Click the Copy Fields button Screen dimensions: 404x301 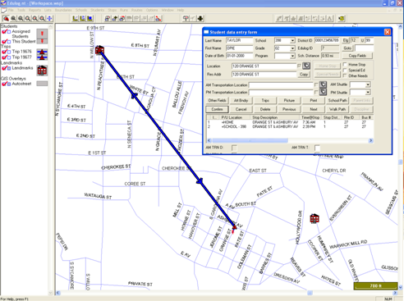tap(357, 56)
